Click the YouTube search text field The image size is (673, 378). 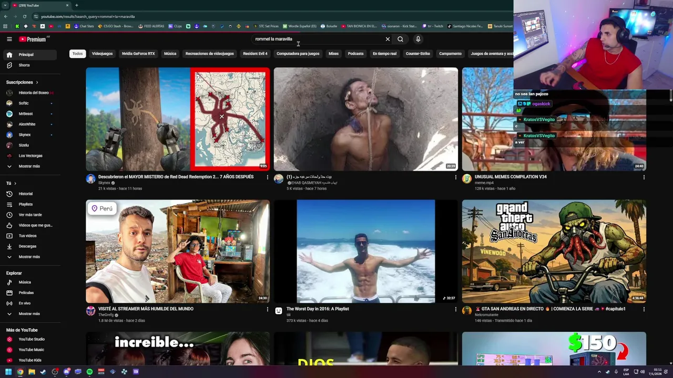click(x=318, y=39)
